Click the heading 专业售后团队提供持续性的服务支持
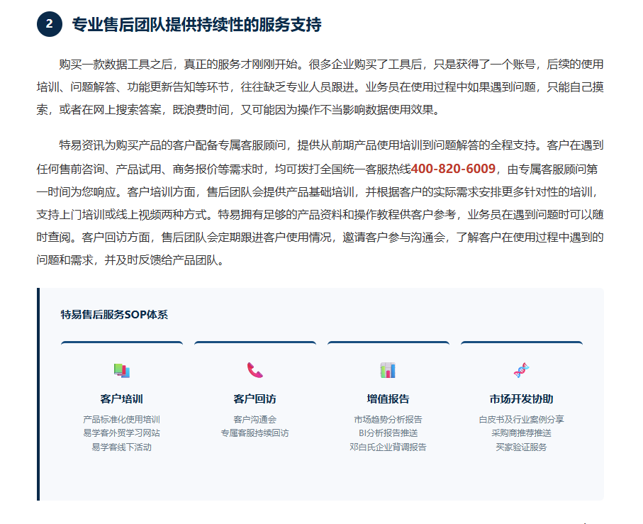Screen dimensions: 643x524 (x=197, y=25)
